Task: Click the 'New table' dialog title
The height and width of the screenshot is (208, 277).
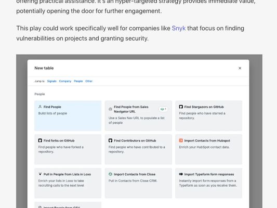Action: pyautogui.click(x=44, y=68)
